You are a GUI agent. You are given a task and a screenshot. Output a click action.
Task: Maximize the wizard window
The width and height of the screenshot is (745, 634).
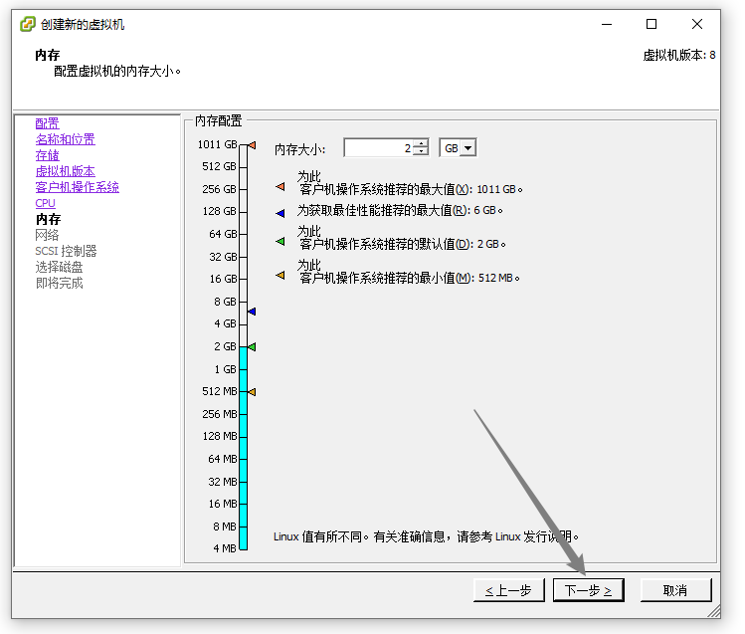[652, 24]
